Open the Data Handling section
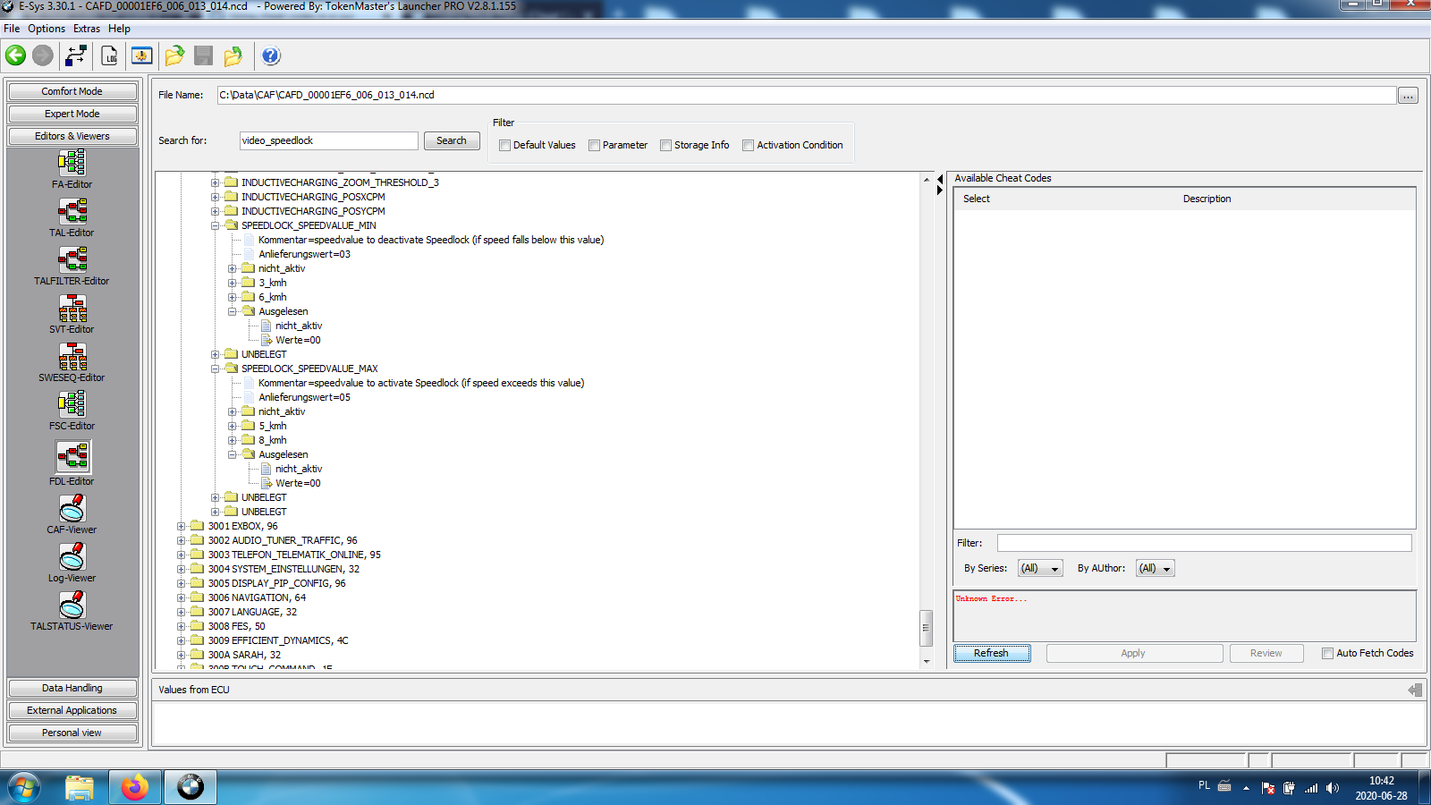 pos(72,688)
